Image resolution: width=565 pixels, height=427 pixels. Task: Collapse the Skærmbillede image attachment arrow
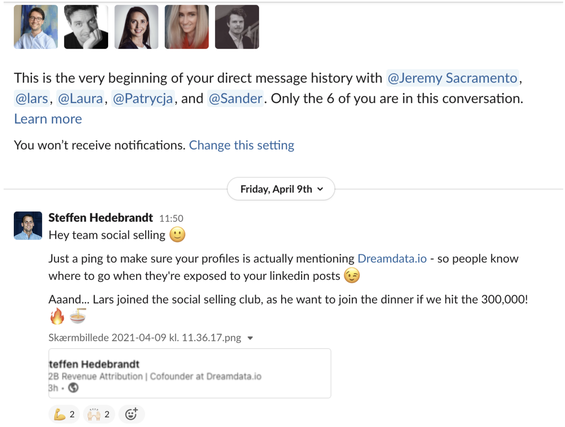pos(250,338)
